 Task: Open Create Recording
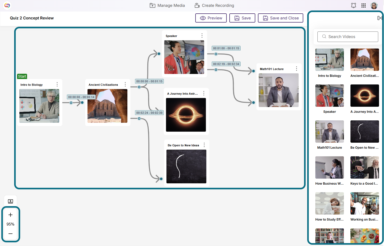tap(214, 6)
